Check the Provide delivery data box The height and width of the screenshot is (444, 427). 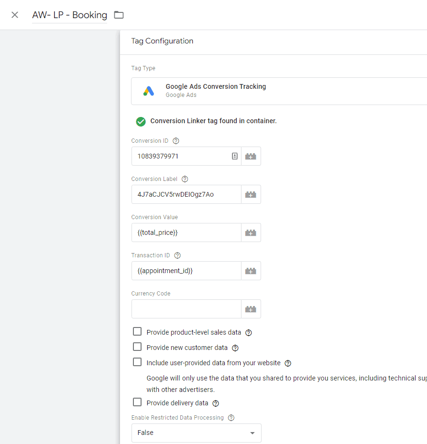point(137,402)
